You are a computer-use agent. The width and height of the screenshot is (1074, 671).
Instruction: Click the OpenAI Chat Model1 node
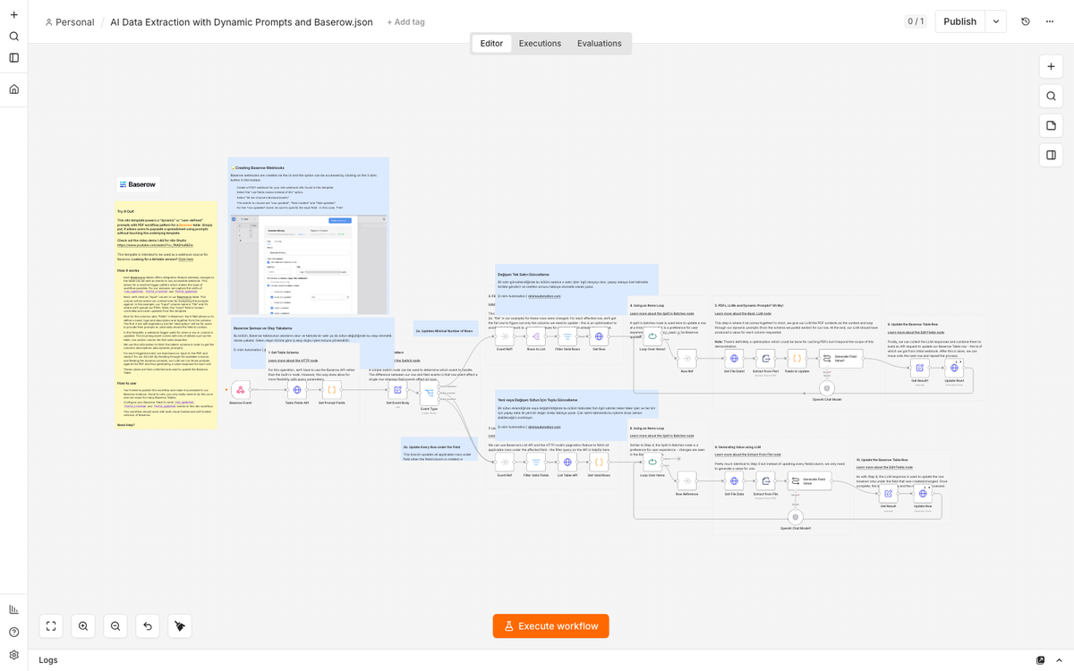pyautogui.click(x=796, y=516)
